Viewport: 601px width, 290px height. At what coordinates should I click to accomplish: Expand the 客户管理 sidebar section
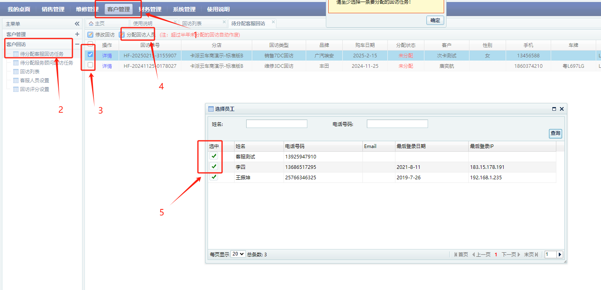(x=77, y=34)
